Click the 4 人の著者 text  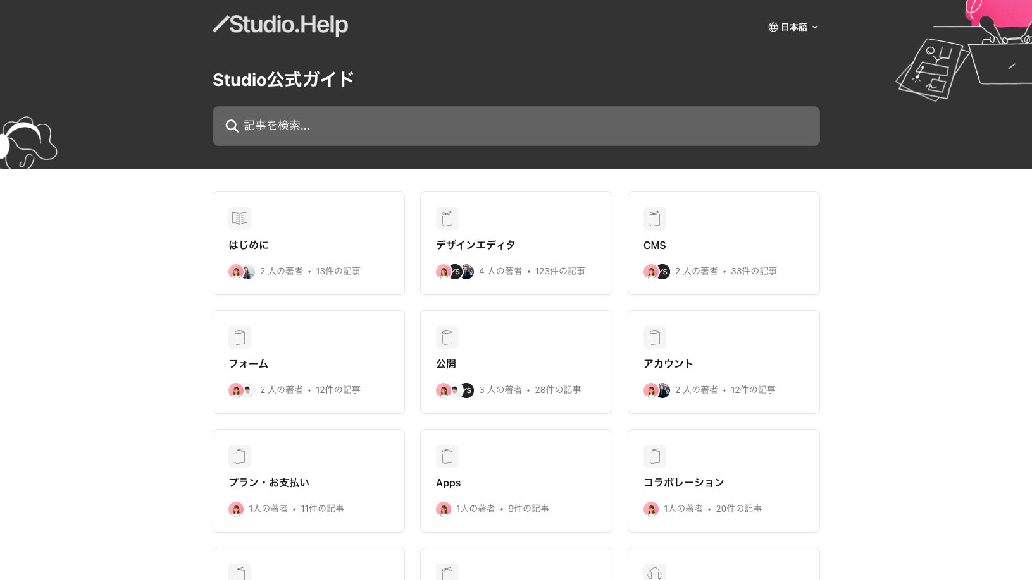(500, 271)
